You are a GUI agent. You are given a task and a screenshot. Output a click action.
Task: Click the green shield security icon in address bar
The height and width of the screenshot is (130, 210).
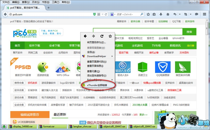coord(94,14)
